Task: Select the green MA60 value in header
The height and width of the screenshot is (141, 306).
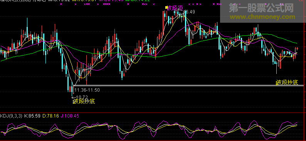Action: click(x=138, y=1)
